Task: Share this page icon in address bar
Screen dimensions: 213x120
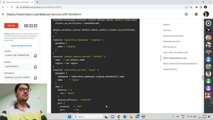Action: (186, 7)
